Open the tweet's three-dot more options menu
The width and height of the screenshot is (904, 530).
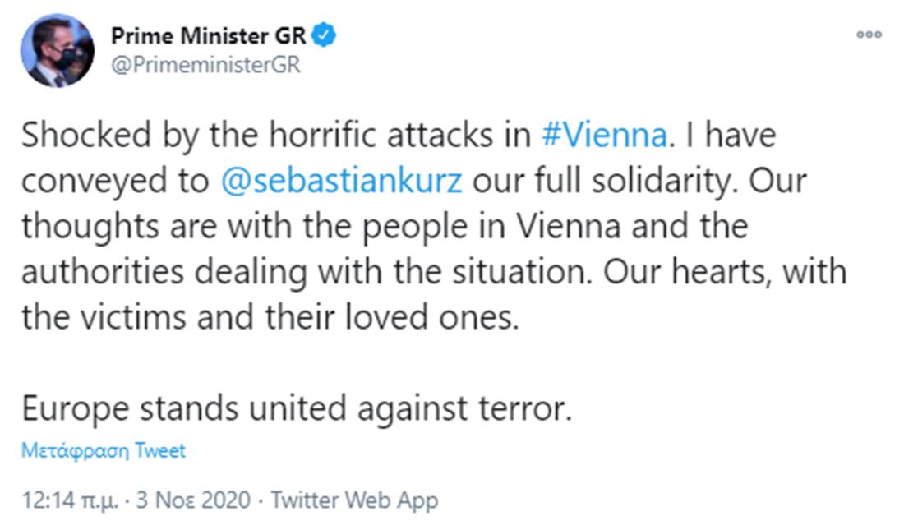869,35
